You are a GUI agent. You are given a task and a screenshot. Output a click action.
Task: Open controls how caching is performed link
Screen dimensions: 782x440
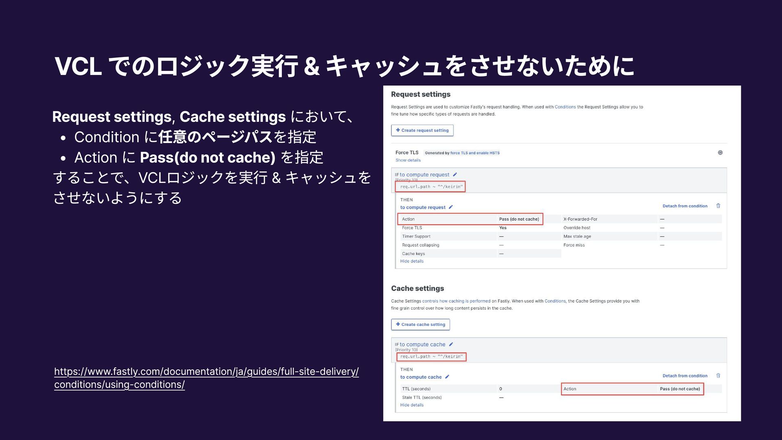pyautogui.click(x=456, y=301)
